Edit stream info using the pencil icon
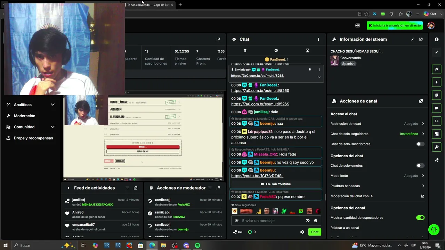 point(412,40)
